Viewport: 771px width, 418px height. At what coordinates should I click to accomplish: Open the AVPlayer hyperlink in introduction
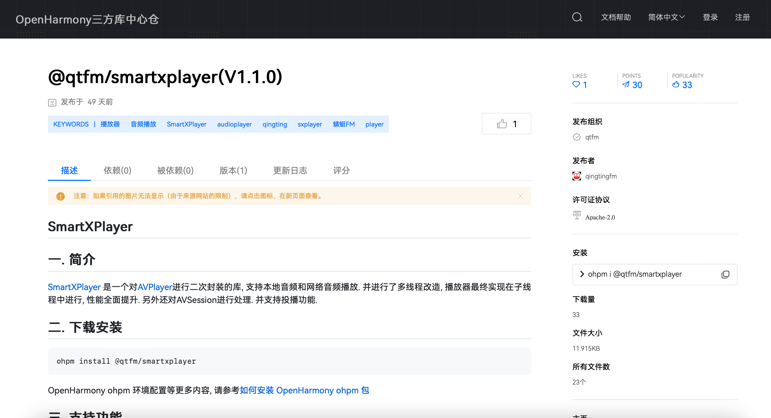154,287
